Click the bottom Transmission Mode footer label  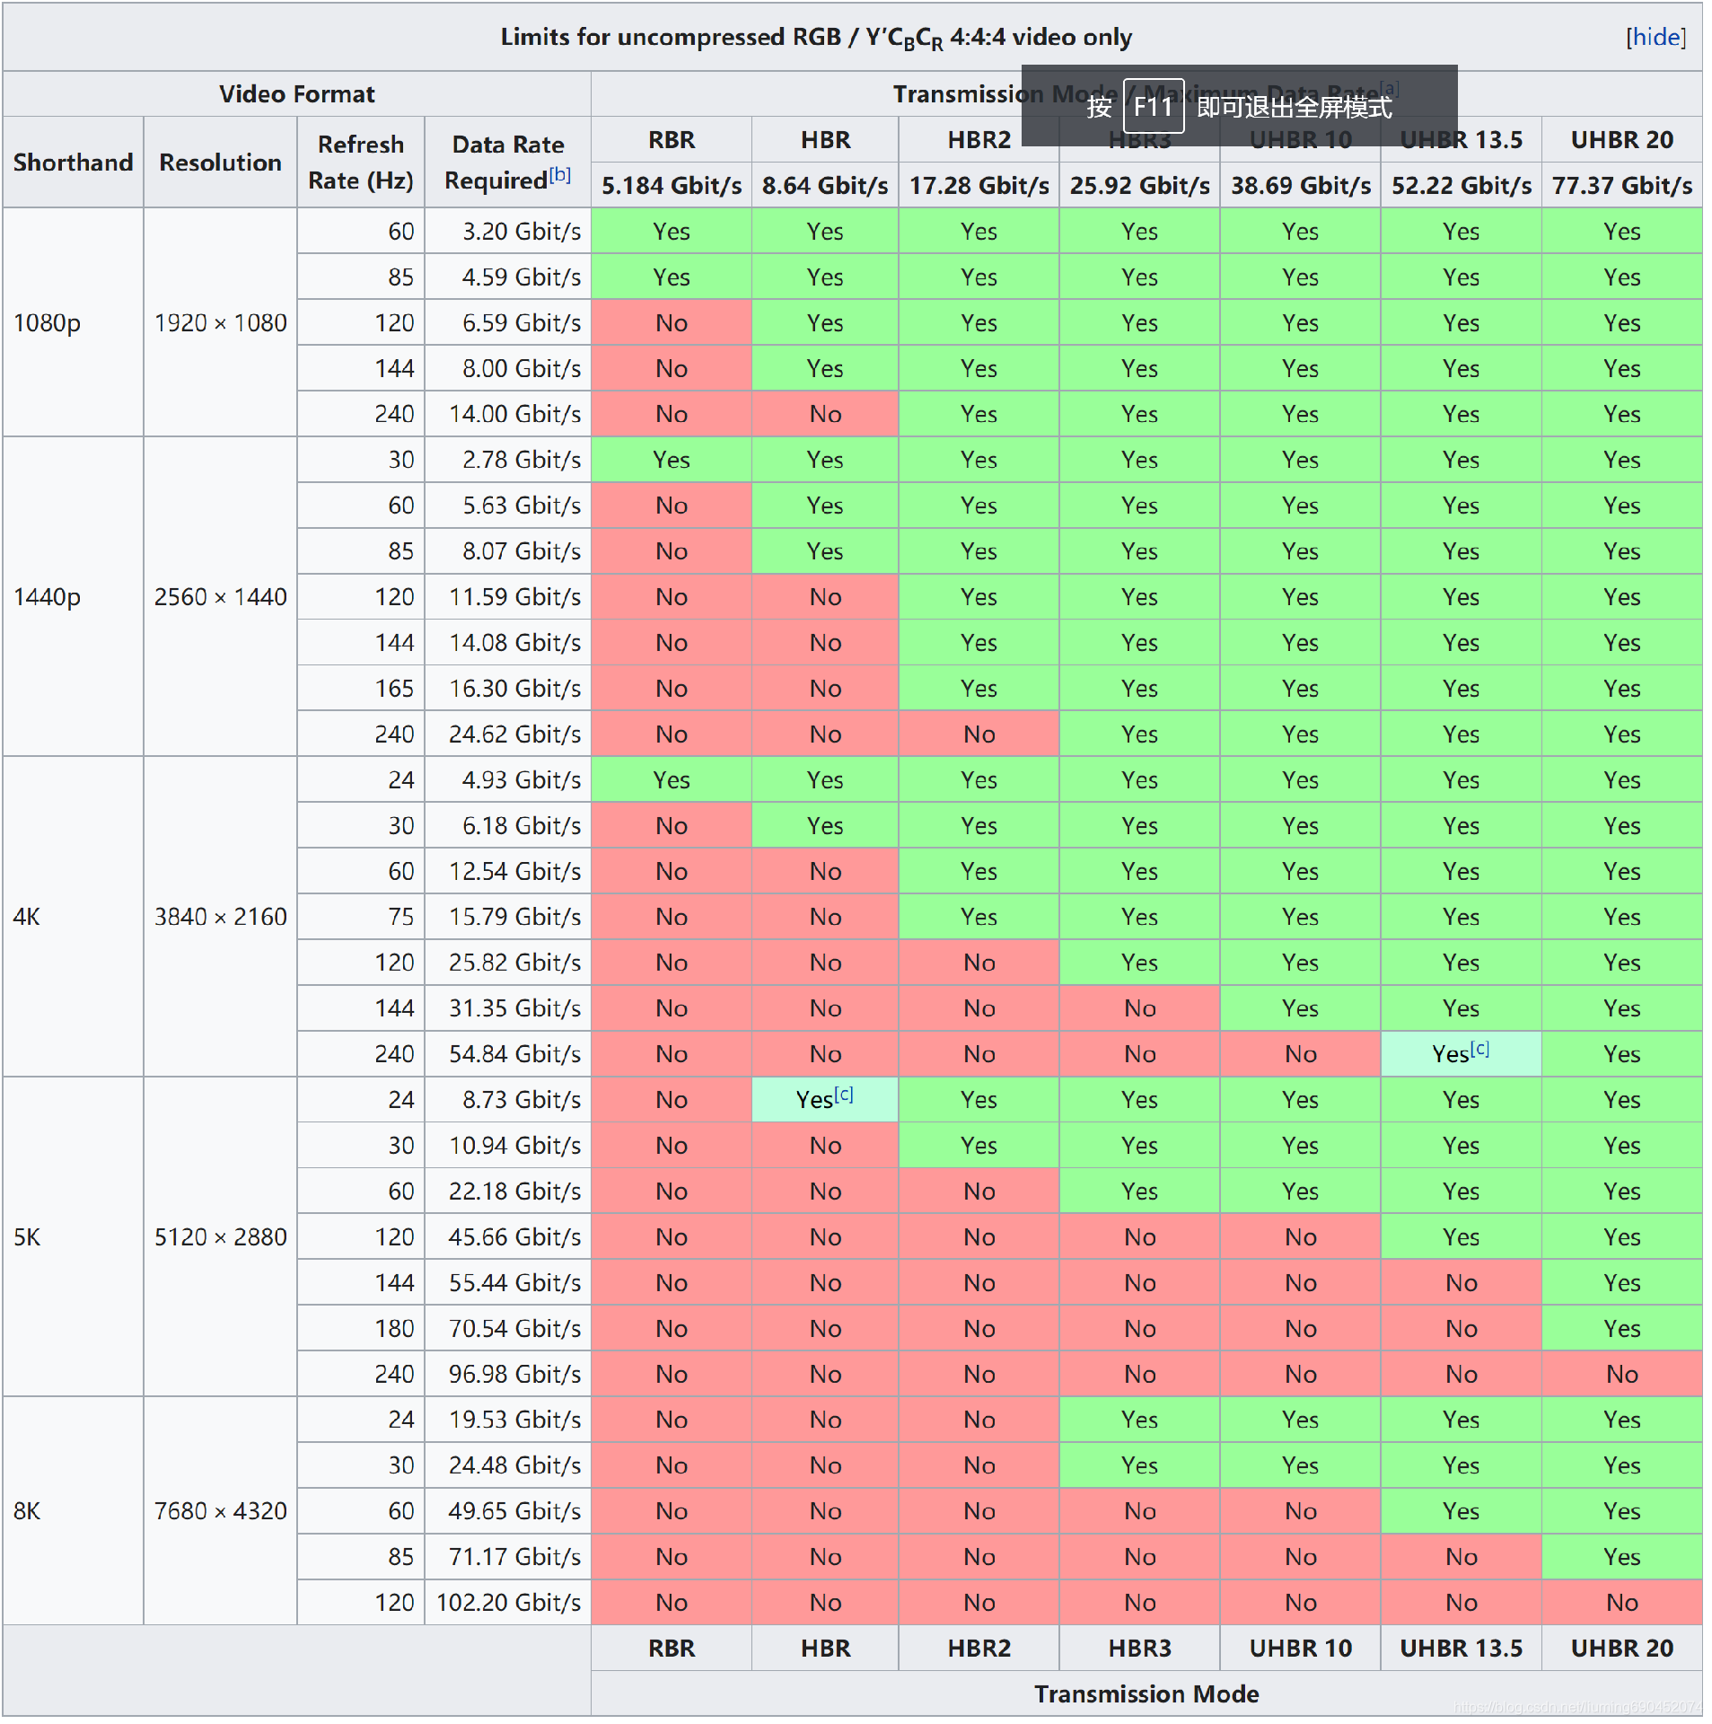click(1146, 1693)
